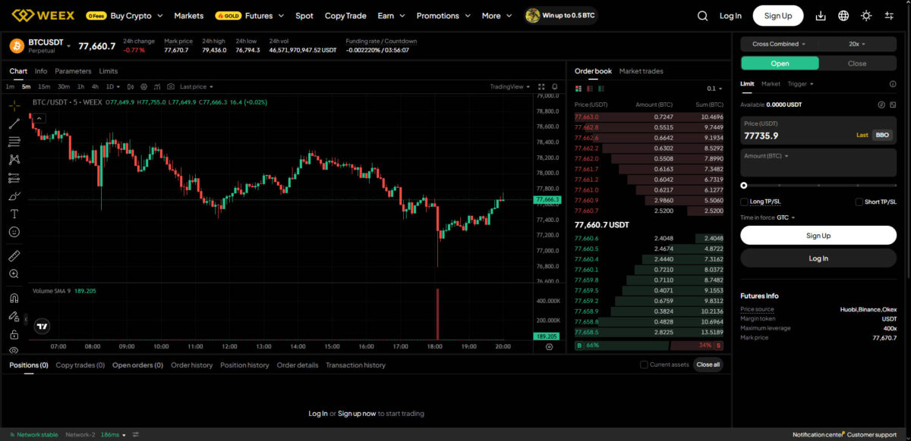Show sell orders only view
The height and width of the screenshot is (441, 911).
[x=590, y=89]
